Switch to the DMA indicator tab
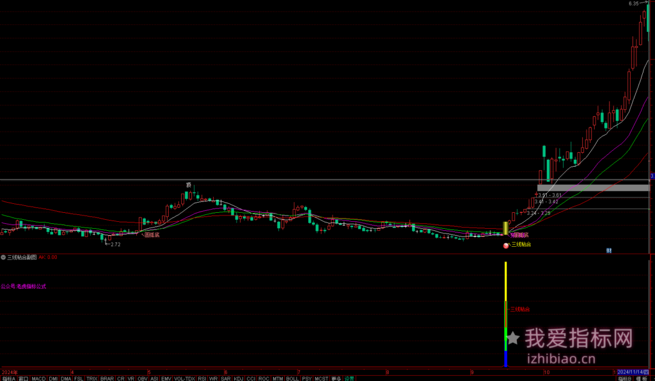655x381 pixels. [66, 378]
